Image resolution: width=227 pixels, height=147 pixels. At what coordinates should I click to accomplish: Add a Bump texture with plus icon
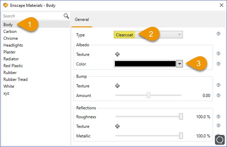(117, 86)
